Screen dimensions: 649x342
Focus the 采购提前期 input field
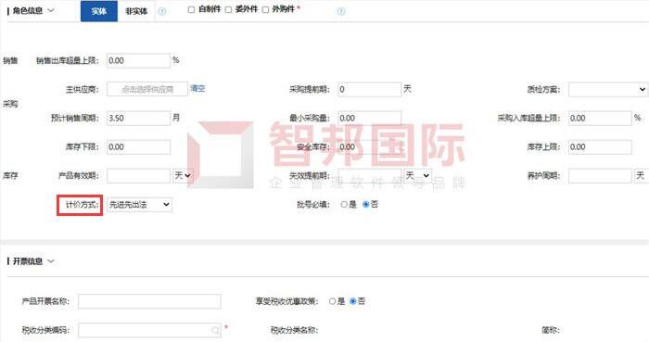point(369,89)
